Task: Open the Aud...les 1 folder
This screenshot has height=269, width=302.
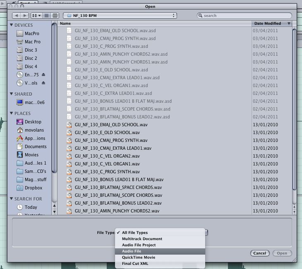Action: pyautogui.click(x=31, y=163)
